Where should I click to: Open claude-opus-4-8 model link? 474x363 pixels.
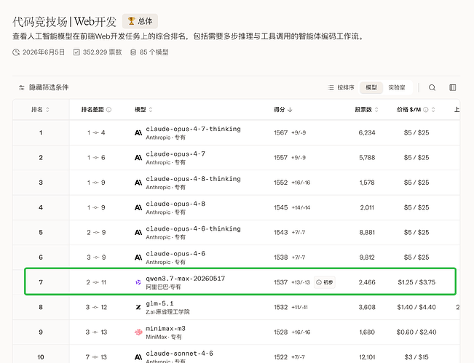175,204
